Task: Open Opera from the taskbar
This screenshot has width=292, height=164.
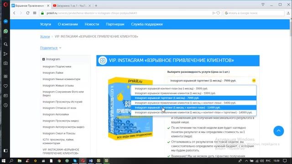Action: [83, 161]
